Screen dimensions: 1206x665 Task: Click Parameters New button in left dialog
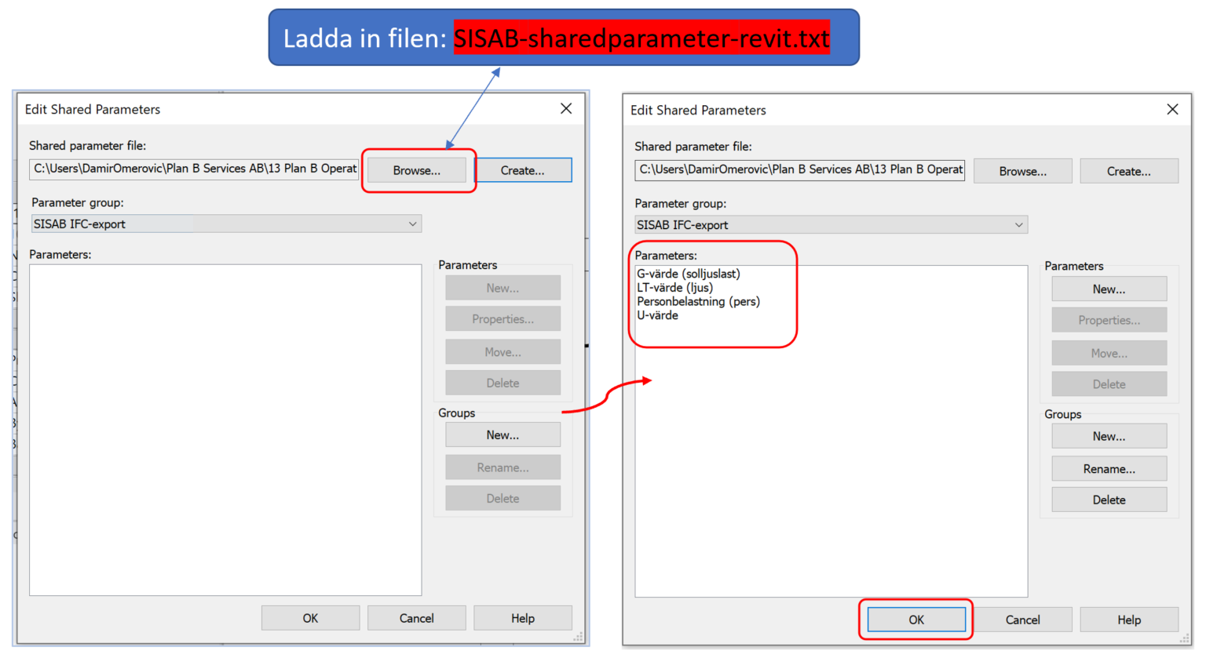point(502,288)
